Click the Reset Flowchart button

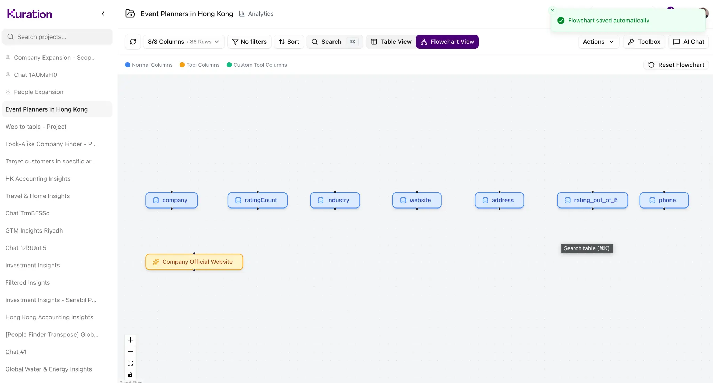(x=676, y=65)
